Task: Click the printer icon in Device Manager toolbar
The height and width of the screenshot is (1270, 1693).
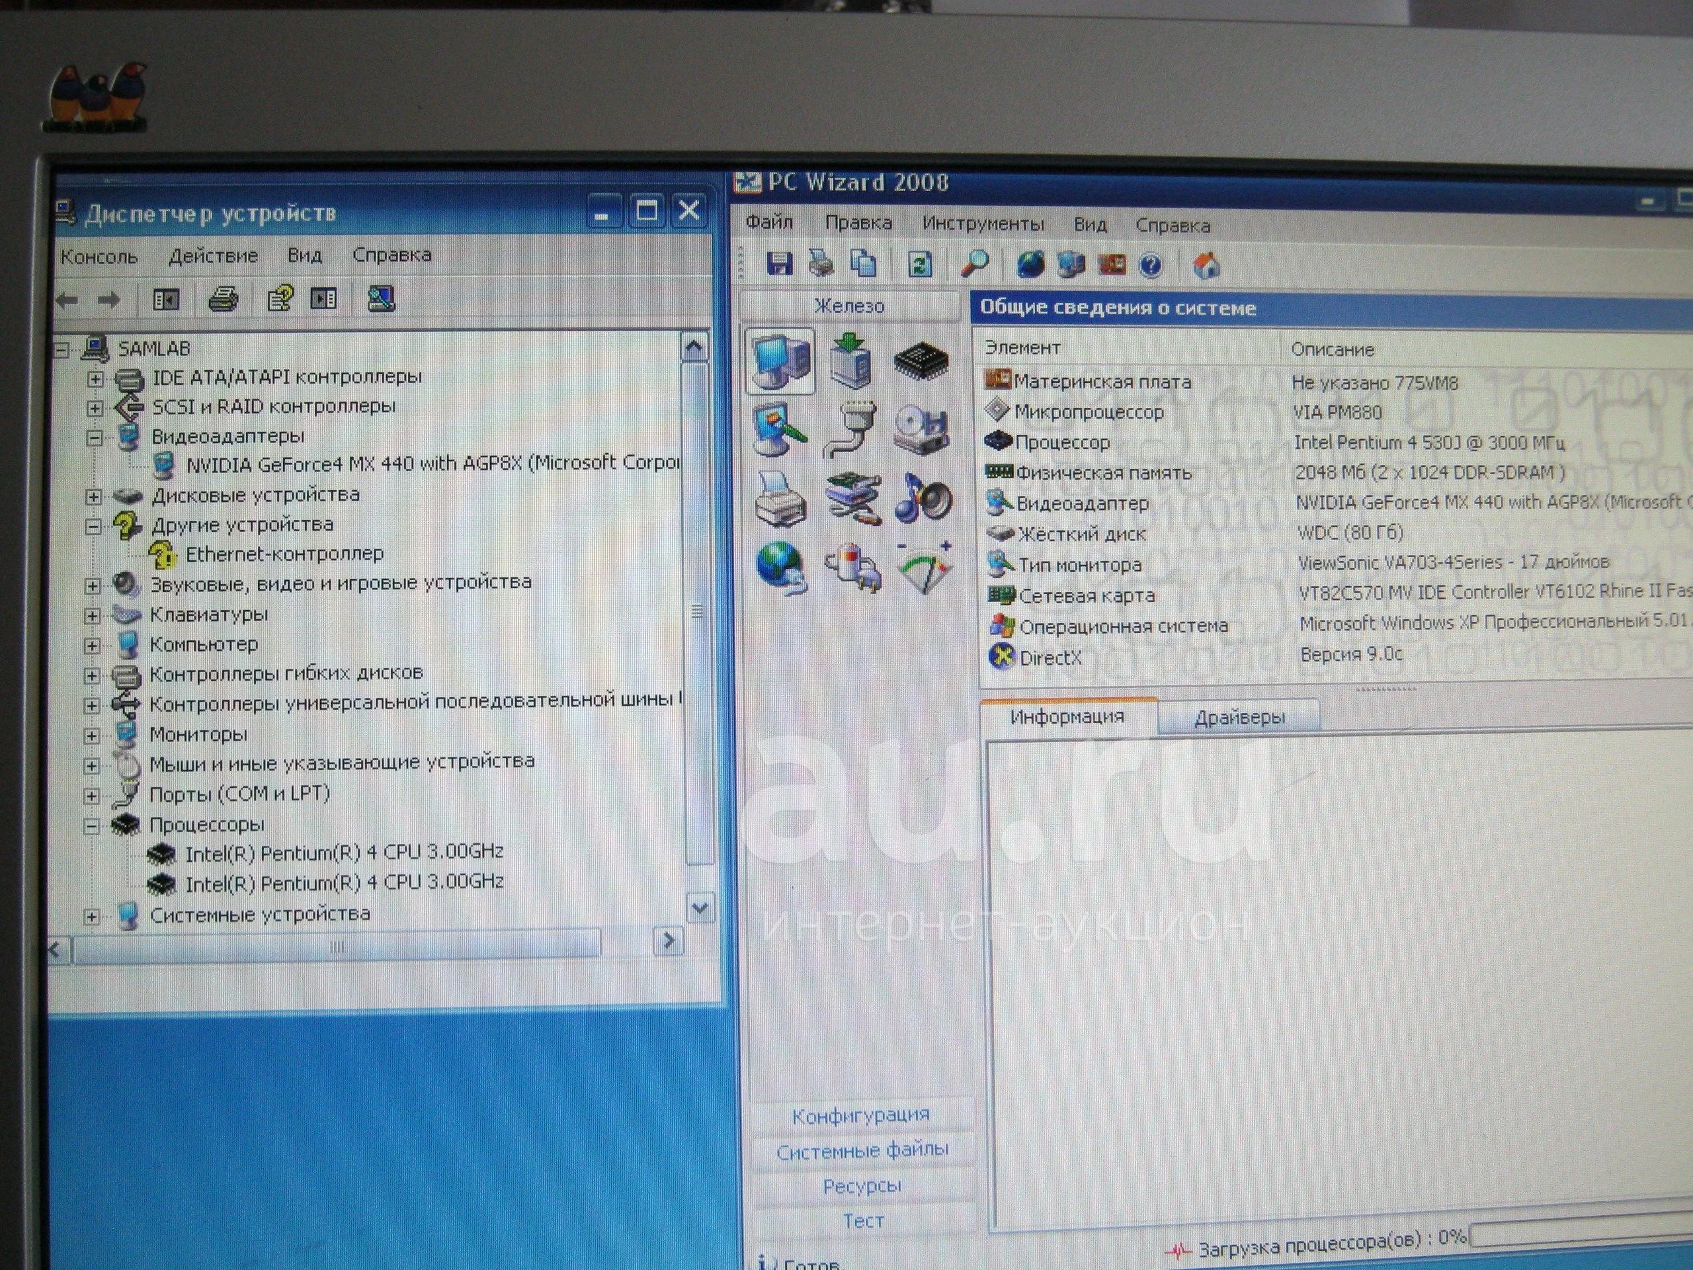Action: [223, 298]
